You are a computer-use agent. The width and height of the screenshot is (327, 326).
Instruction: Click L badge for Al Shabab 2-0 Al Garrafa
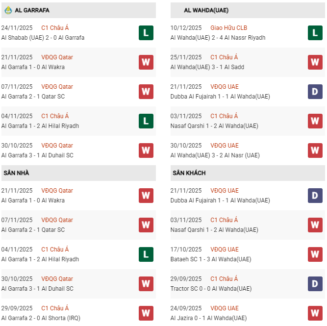146,33
